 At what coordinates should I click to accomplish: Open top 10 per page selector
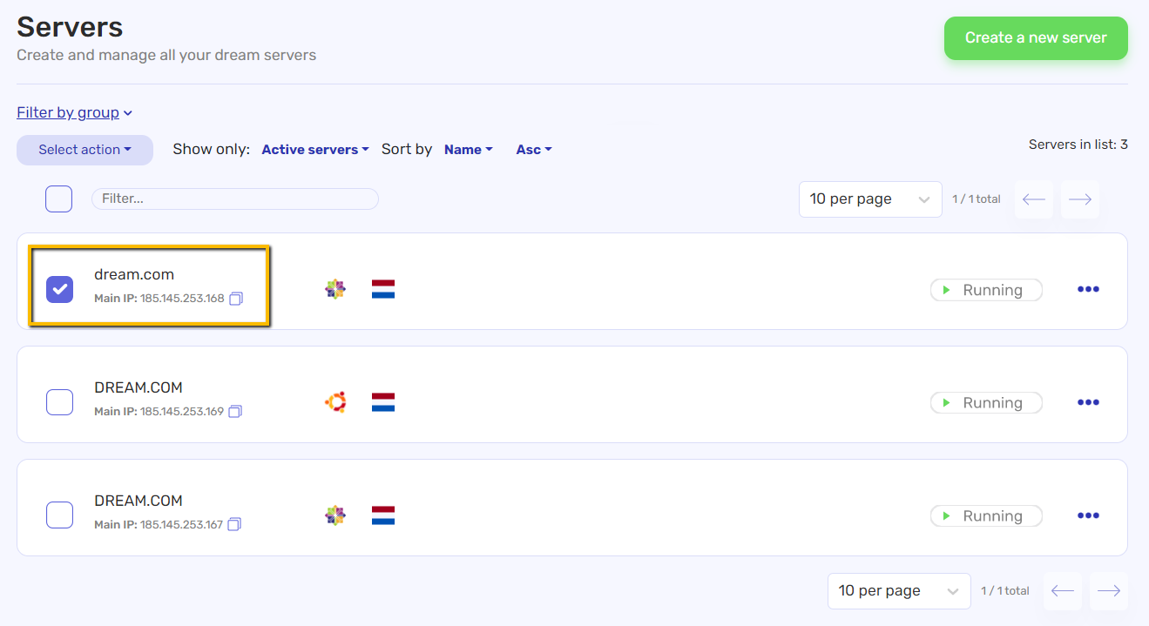tap(870, 199)
